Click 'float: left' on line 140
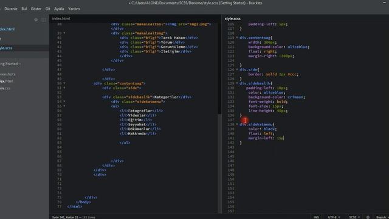389x219 pixels. [261, 134]
